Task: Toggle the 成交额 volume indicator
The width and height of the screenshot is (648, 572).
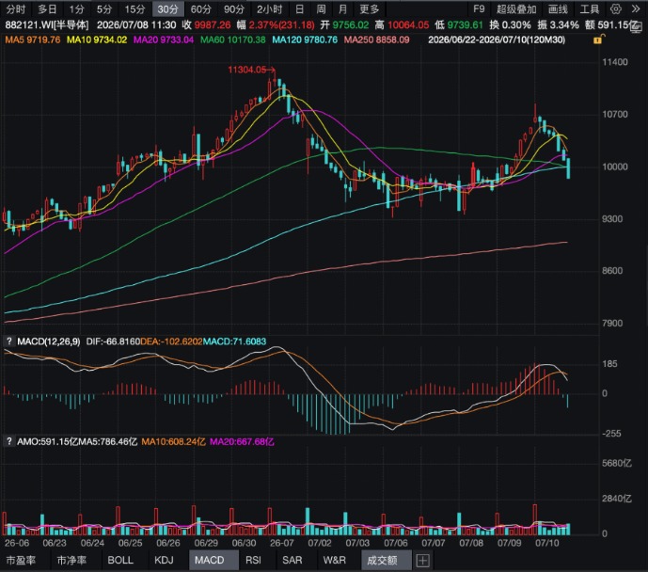Action: tap(382, 560)
